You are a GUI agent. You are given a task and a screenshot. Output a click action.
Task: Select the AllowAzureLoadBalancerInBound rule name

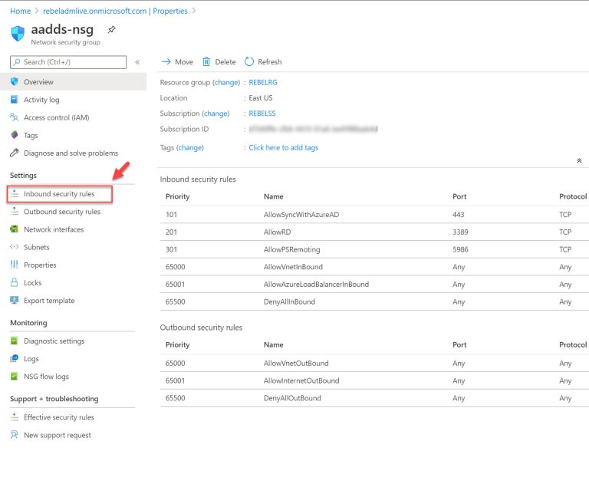[316, 284]
